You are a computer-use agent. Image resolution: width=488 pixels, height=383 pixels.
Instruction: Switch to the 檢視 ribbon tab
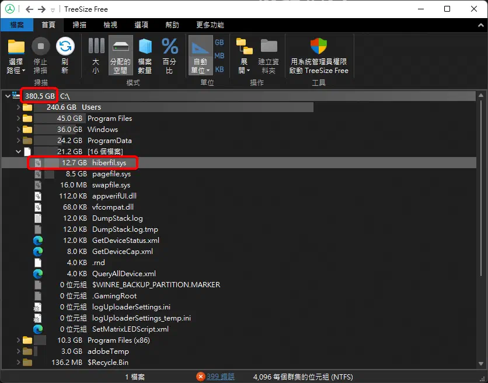pos(110,25)
